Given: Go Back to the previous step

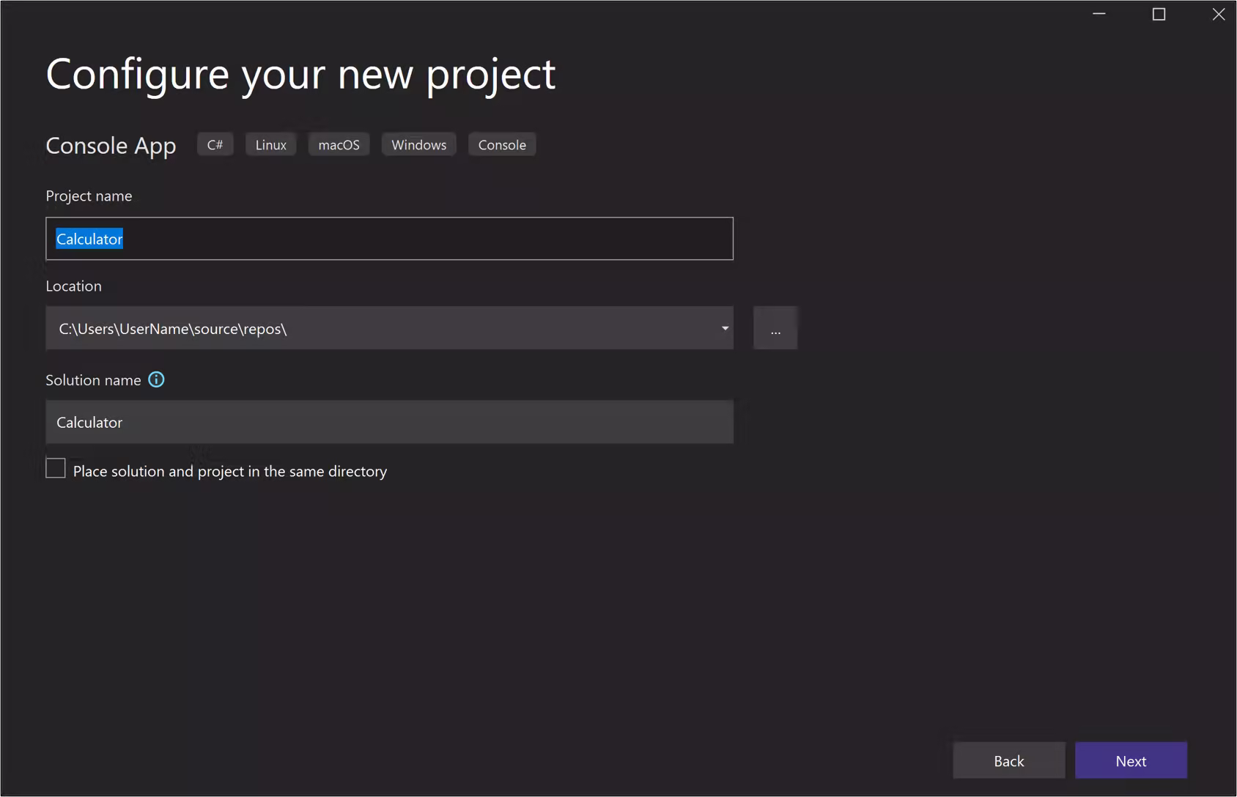Looking at the screenshot, I should pos(1008,761).
